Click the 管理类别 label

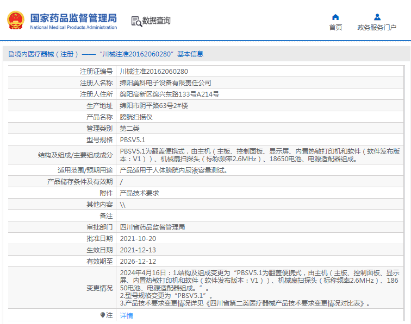(x=99, y=129)
